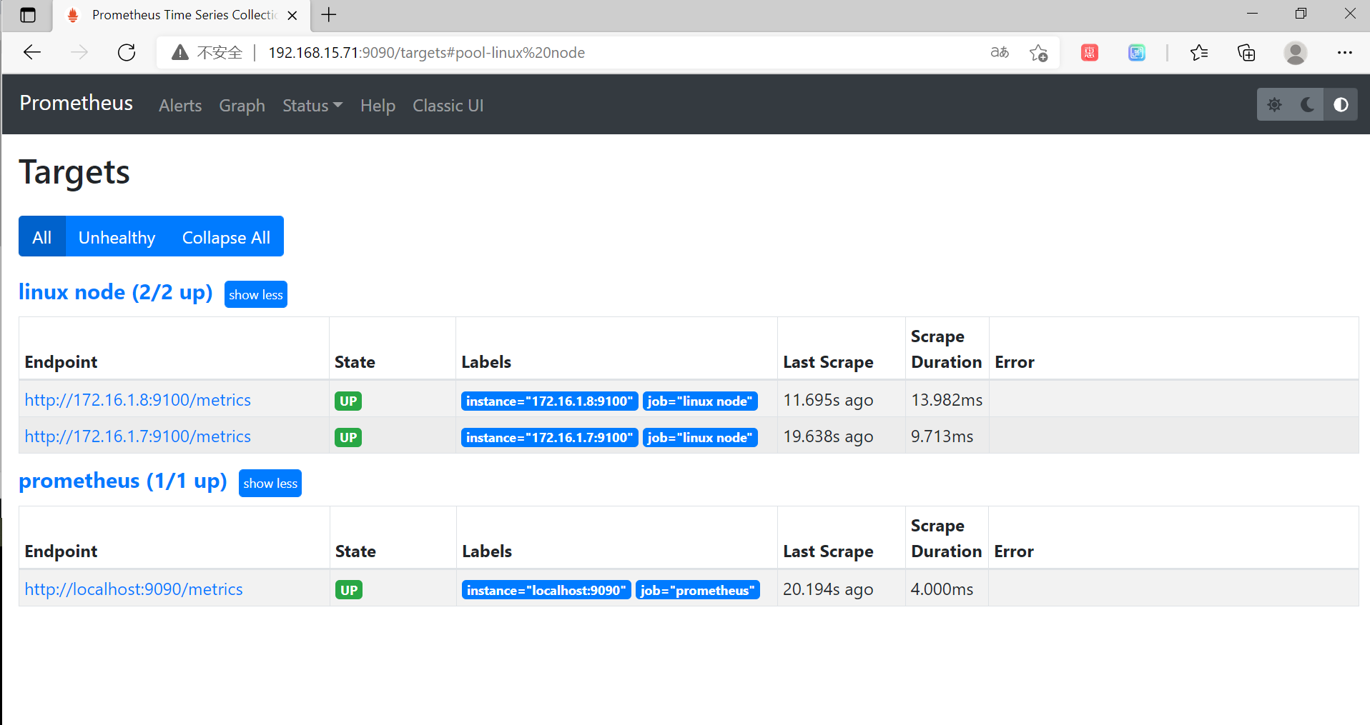Click the UP badge for 172.16.1.7
1370x725 pixels.
pos(348,437)
